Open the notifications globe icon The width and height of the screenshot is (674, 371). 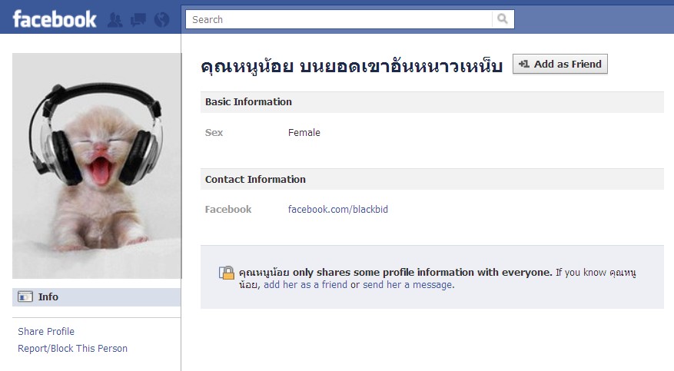(x=161, y=20)
